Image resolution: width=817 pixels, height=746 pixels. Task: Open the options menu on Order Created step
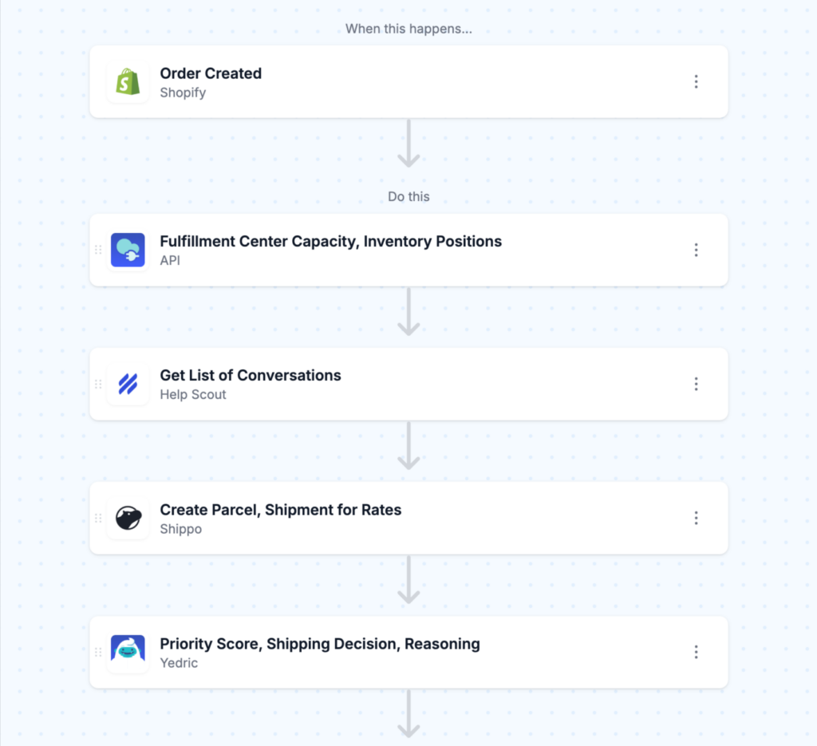(x=696, y=81)
